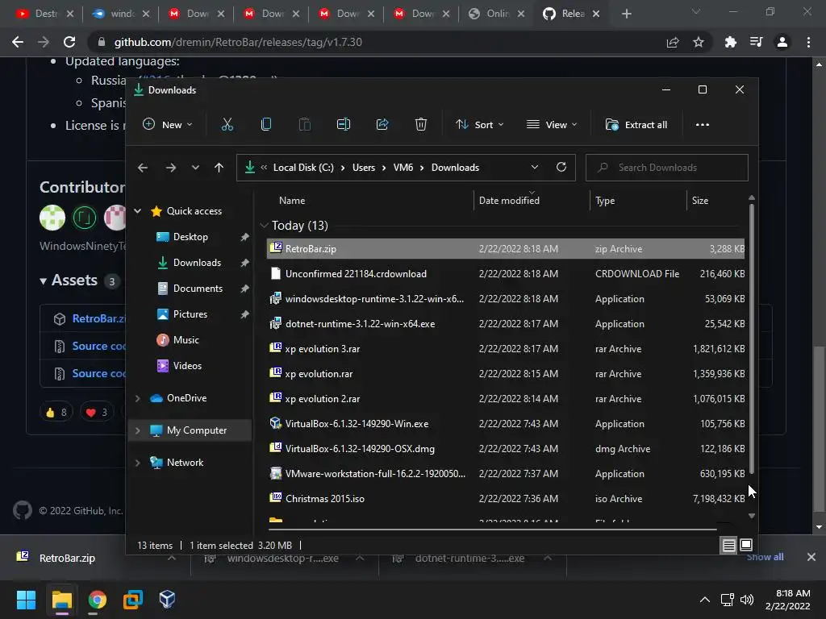This screenshot has width=826, height=619.
Task: Click the Delete trash icon in Explorer toolbar
Action: coord(420,124)
